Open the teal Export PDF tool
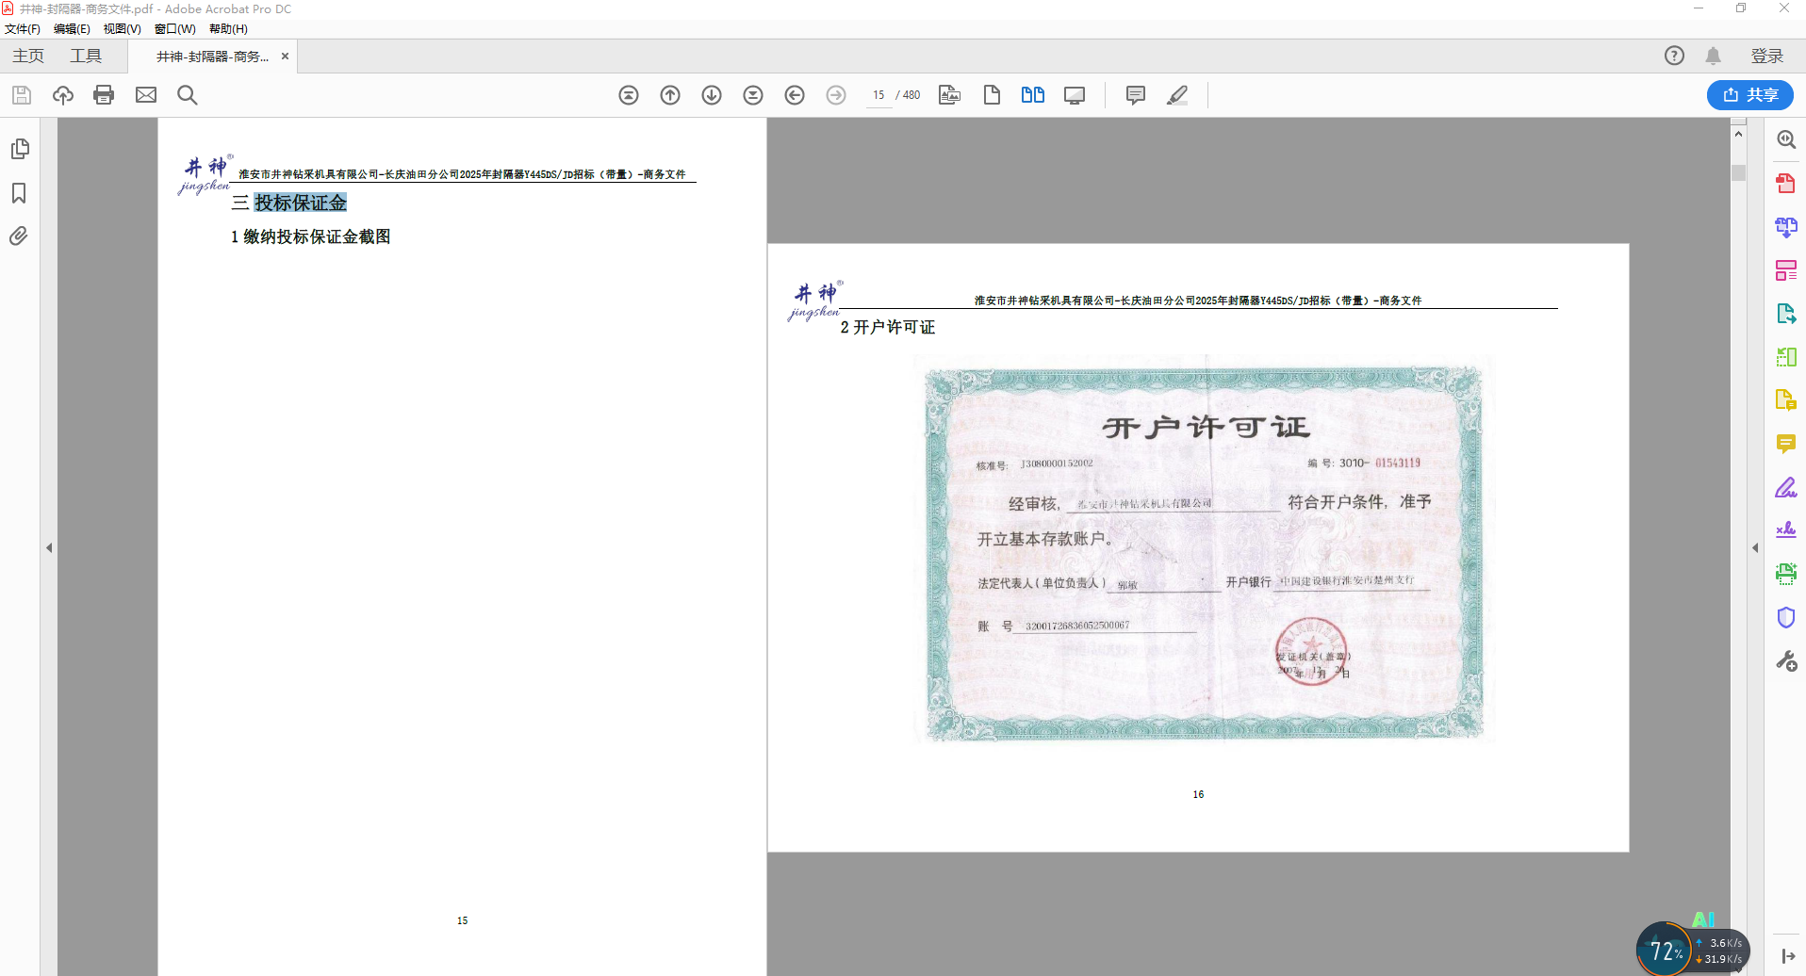Viewport: 1806px width, 976px height. coord(1786,314)
